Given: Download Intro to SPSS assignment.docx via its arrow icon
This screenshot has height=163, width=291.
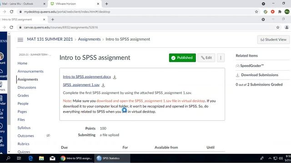Looking at the screenshot, I should (115, 77).
